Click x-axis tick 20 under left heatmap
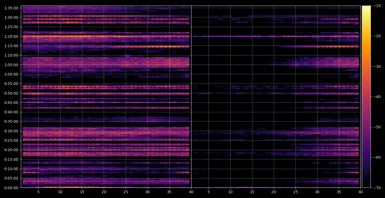 pyautogui.click(x=104, y=192)
